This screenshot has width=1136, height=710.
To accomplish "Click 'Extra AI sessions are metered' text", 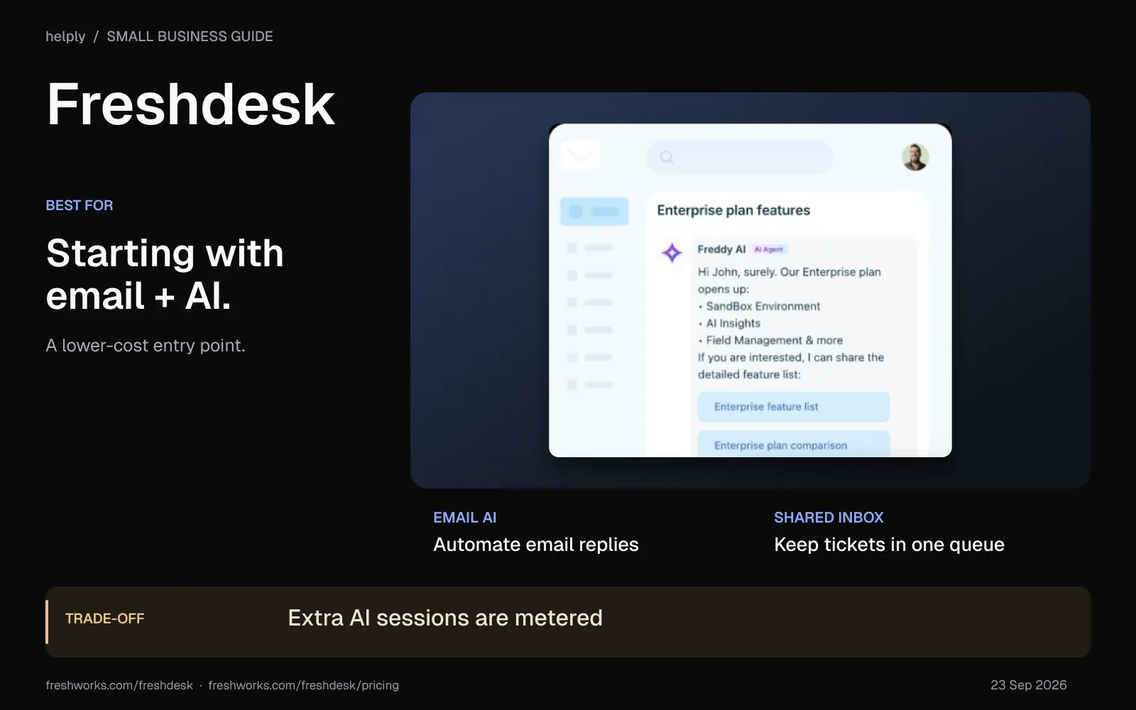I will pyautogui.click(x=445, y=618).
